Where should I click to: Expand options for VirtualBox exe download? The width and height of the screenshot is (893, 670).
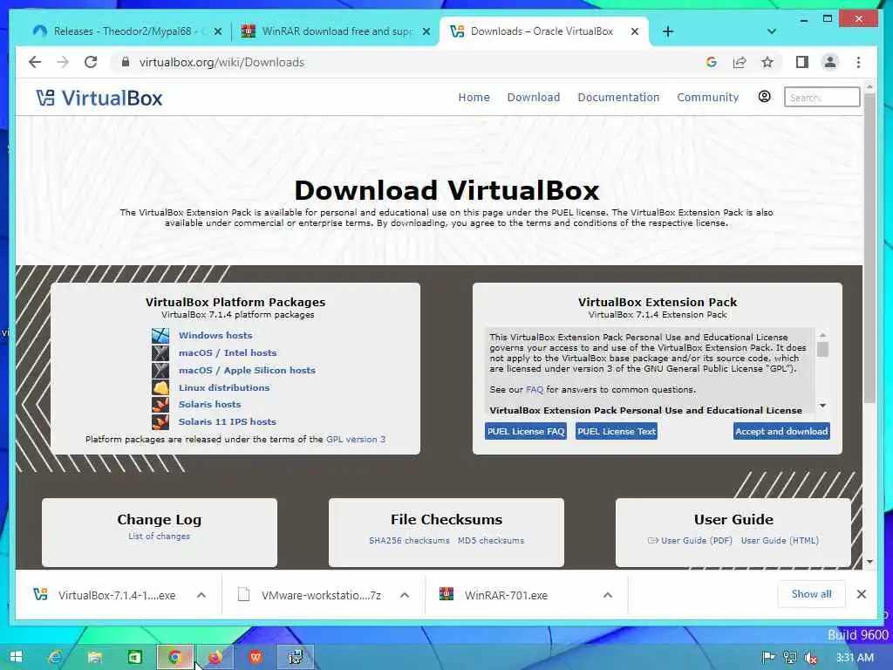[x=201, y=595]
